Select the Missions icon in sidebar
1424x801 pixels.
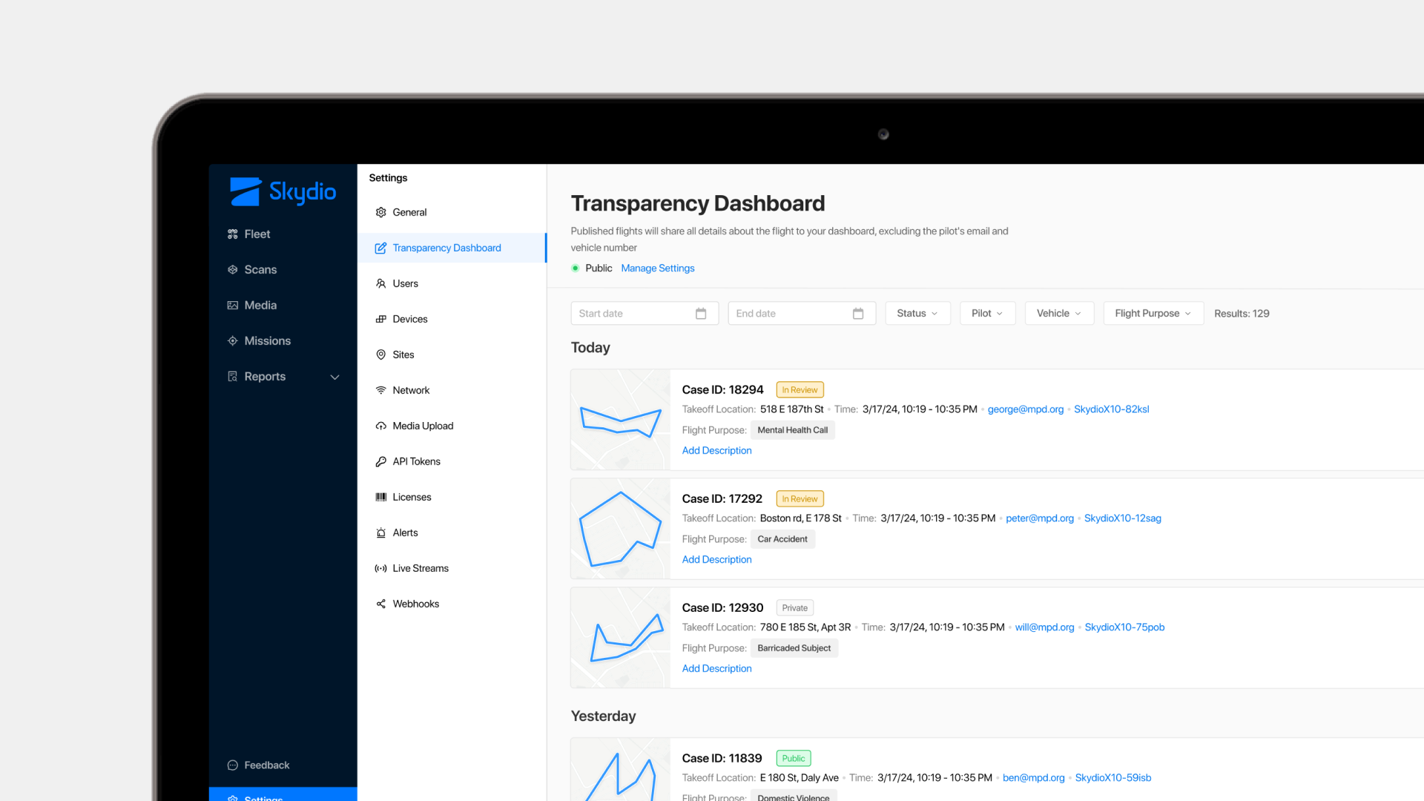click(233, 340)
